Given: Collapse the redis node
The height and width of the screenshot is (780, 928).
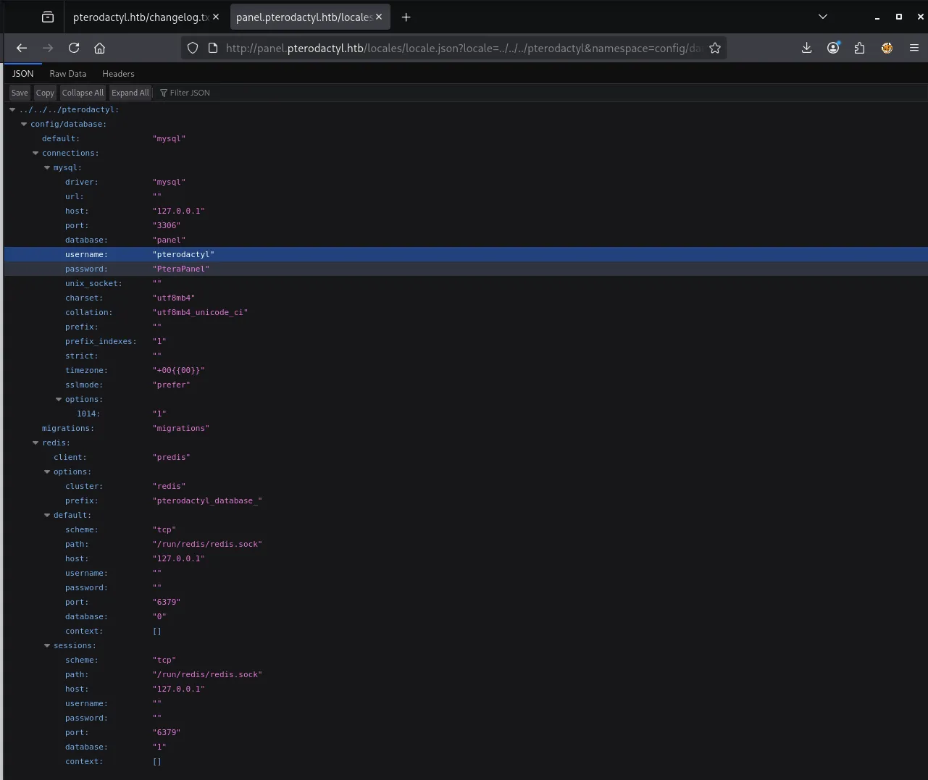Looking at the screenshot, I should [x=35, y=443].
